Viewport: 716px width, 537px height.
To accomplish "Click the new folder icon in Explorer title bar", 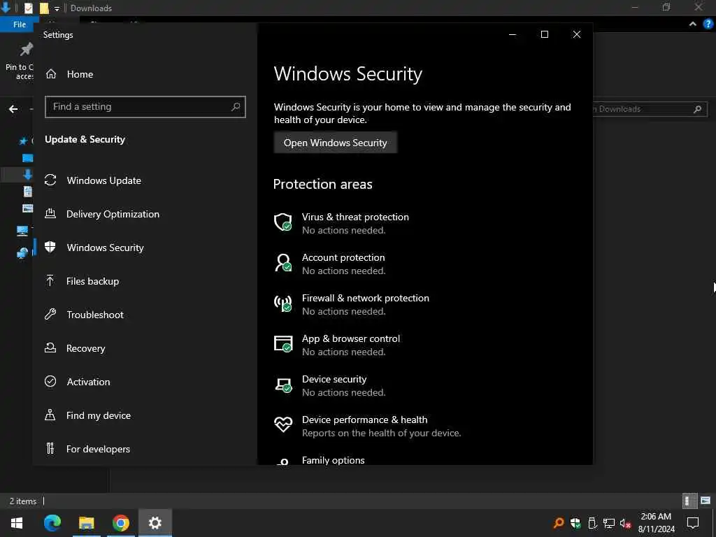I will [44, 8].
